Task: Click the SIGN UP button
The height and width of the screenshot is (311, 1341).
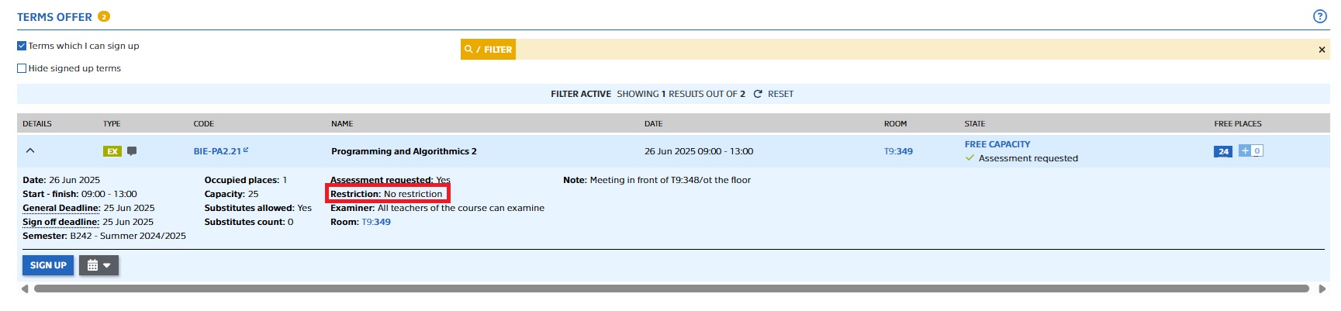Action: 48,265
